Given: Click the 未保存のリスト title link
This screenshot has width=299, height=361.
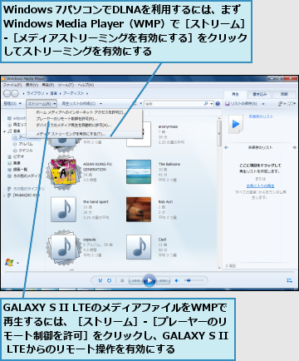Looking at the screenshot, I should (261, 116).
